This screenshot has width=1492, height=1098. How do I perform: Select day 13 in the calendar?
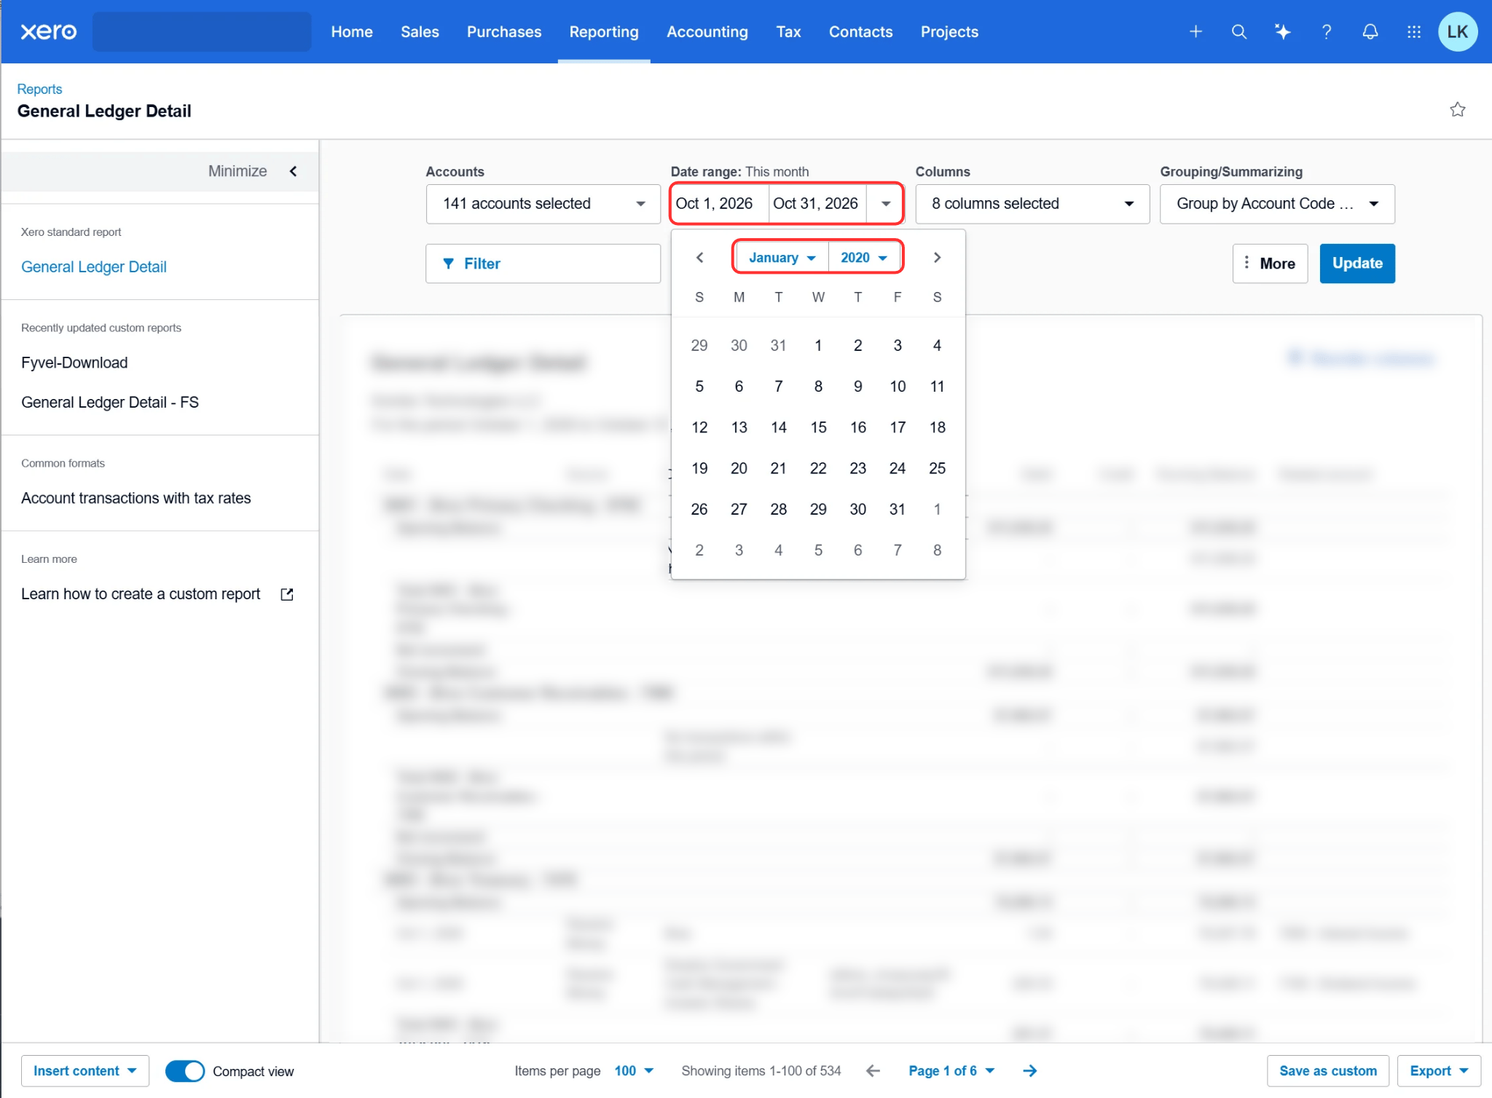tap(739, 427)
